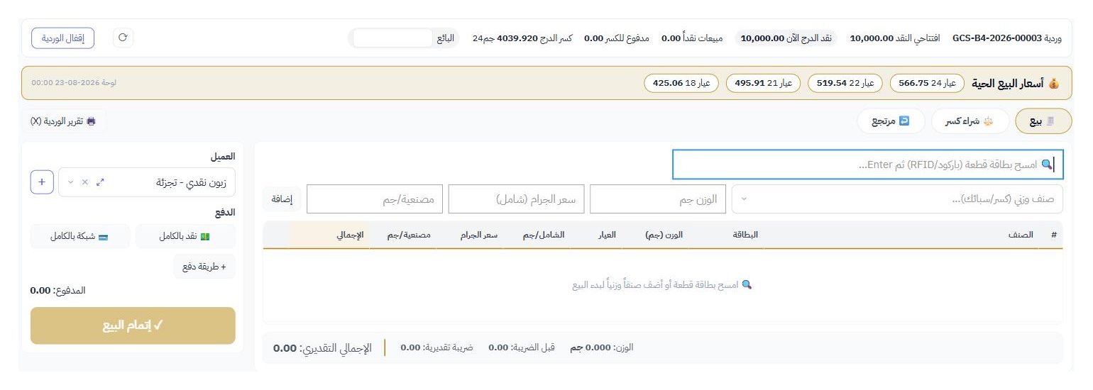The width and height of the screenshot is (1093, 390).
Task: Click the عيار 21 price chip
Action: coord(763,83)
